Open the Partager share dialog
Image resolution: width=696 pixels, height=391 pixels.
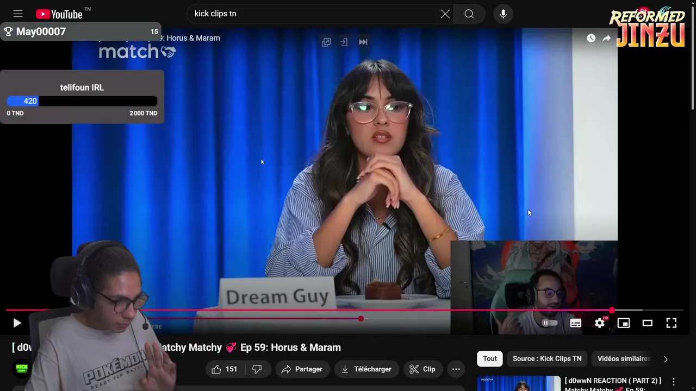302,369
